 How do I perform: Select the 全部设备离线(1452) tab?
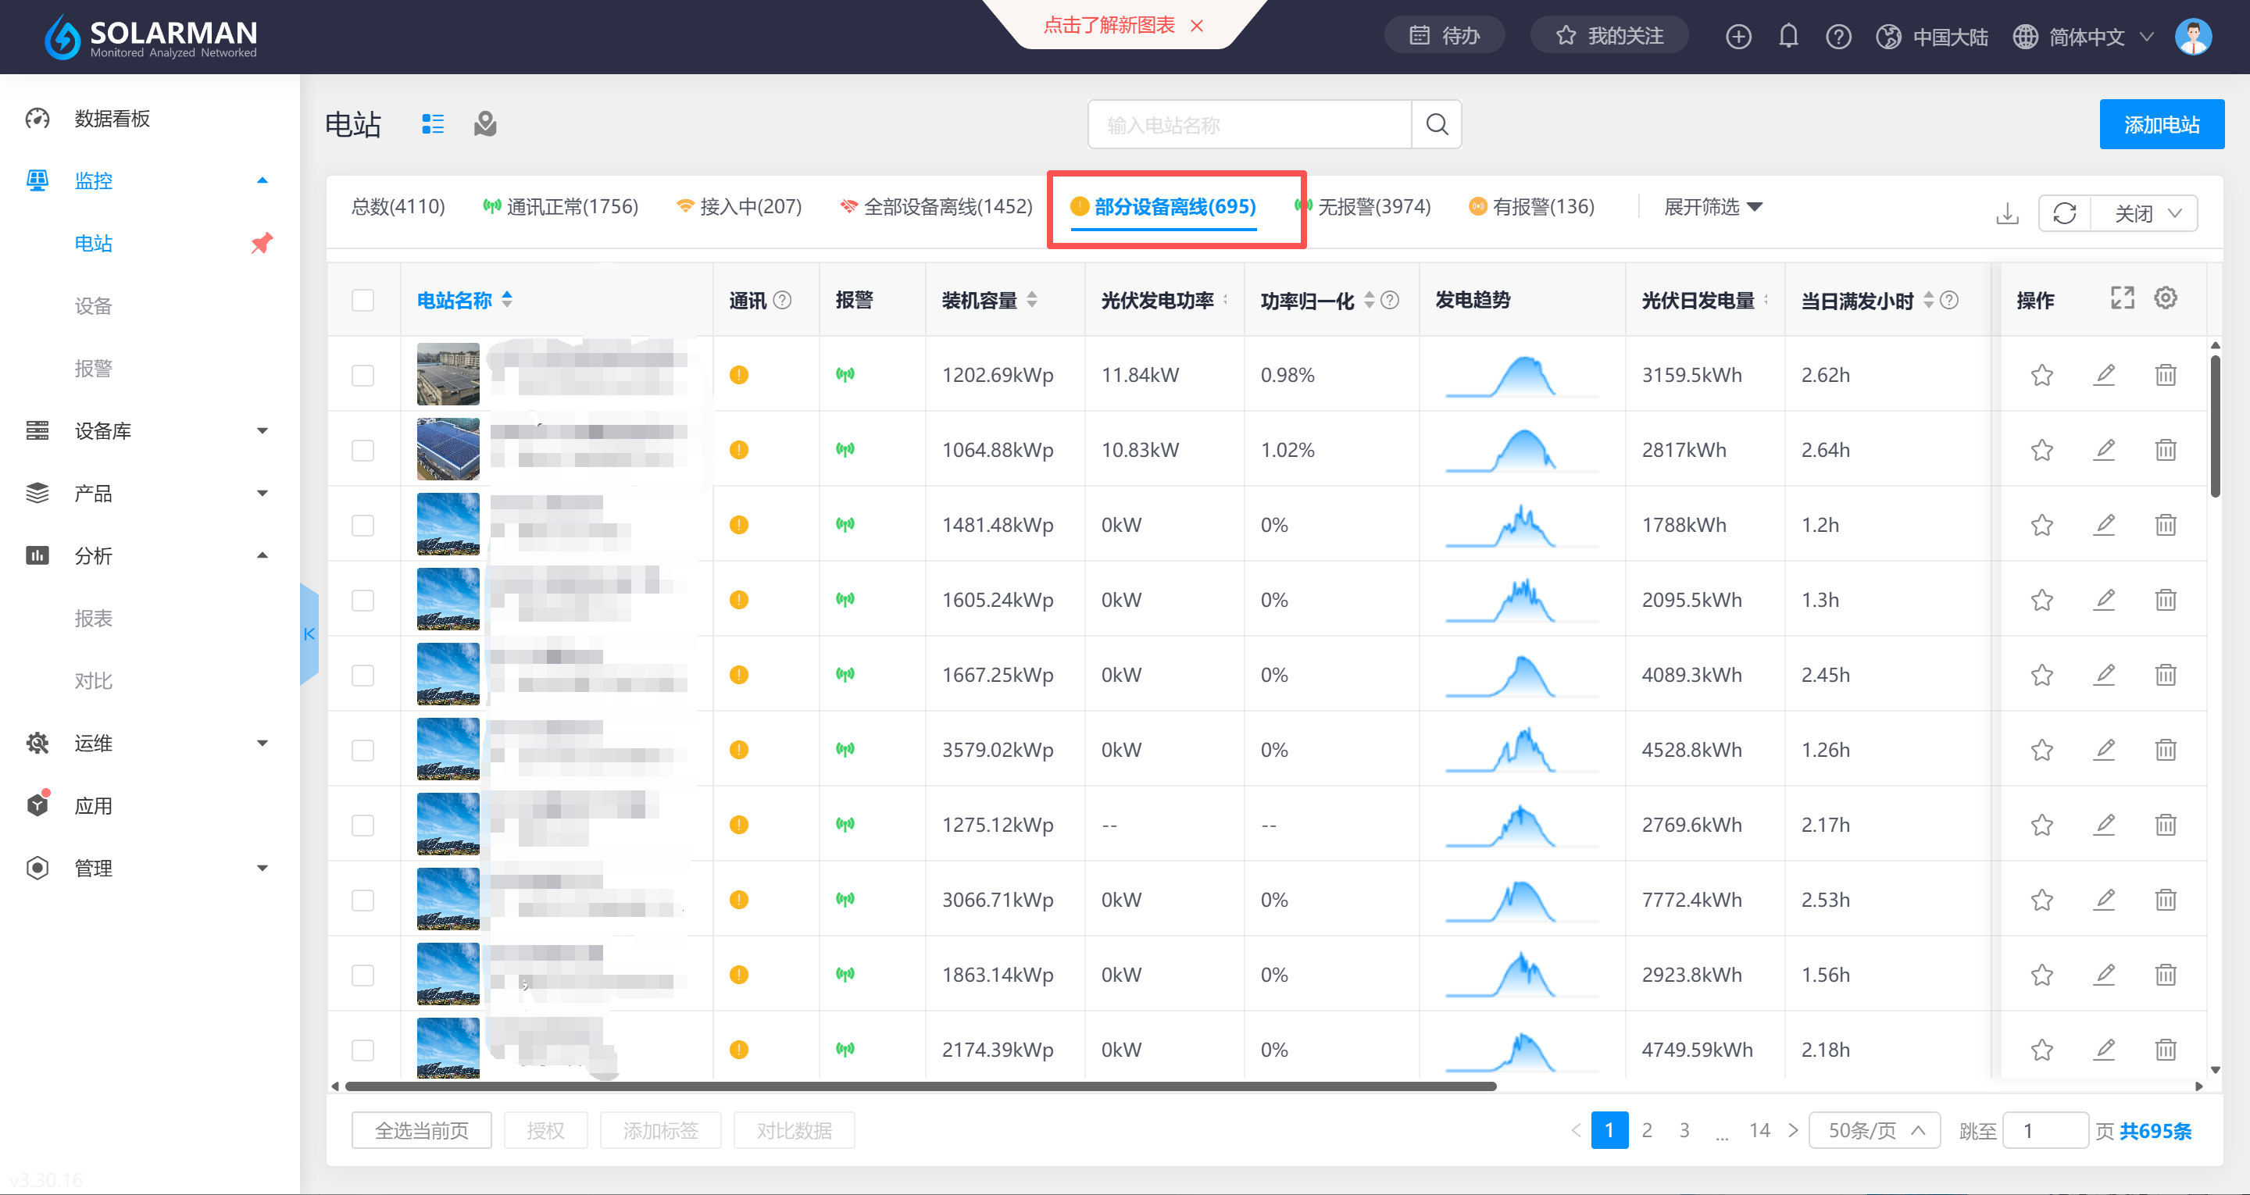[x=935, y=207]
